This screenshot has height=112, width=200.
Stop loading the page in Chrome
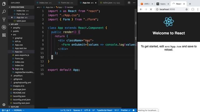151,9
